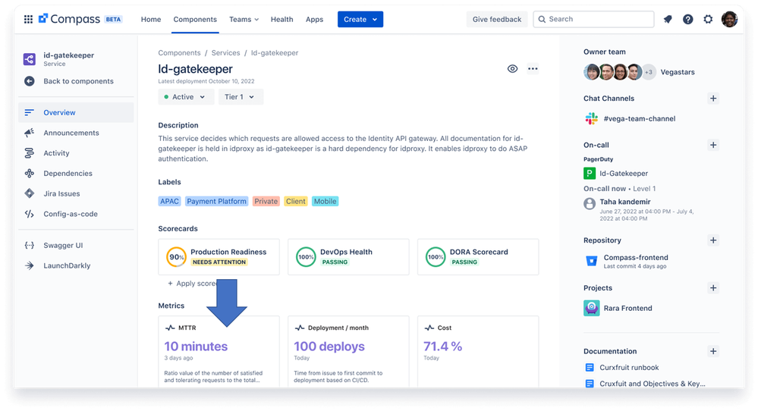758x411 pixels.
Task: Open the Apps tab
Action: tap(314, 19)
